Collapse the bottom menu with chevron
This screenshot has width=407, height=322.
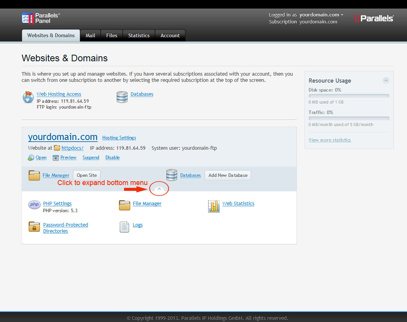(x=159, y=189)
